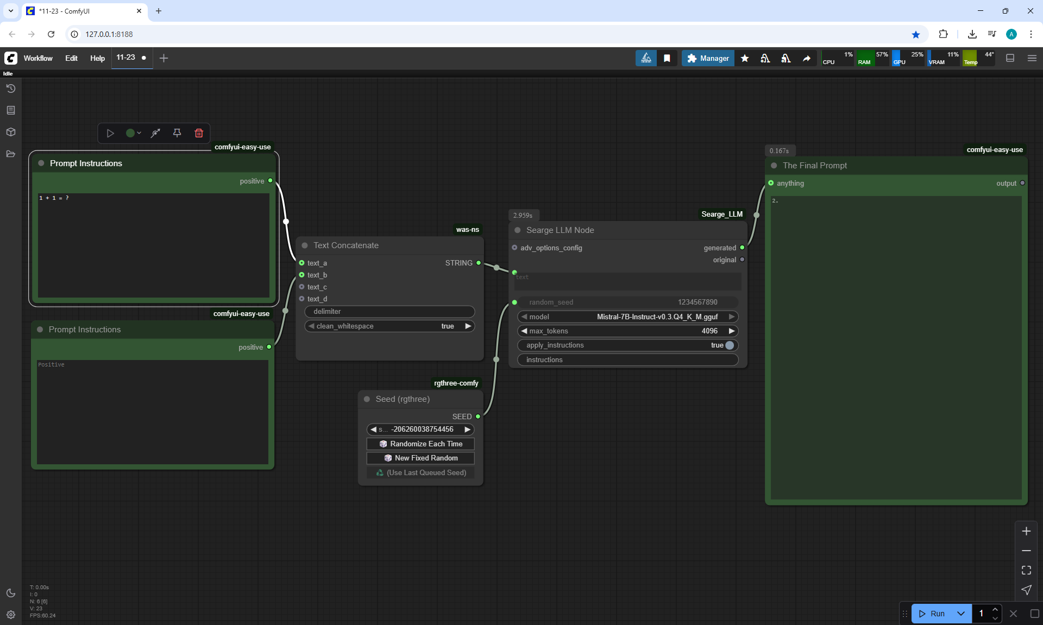Open the Manager button
Screen dimensions: 1043x625
[708, 58]
